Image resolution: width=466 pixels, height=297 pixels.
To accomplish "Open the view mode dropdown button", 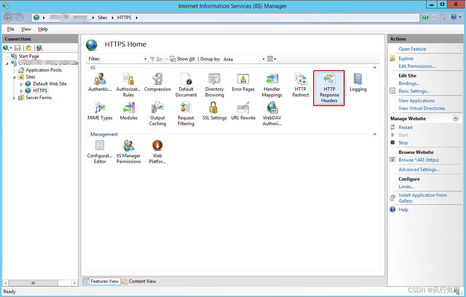I will pos(272,59).
